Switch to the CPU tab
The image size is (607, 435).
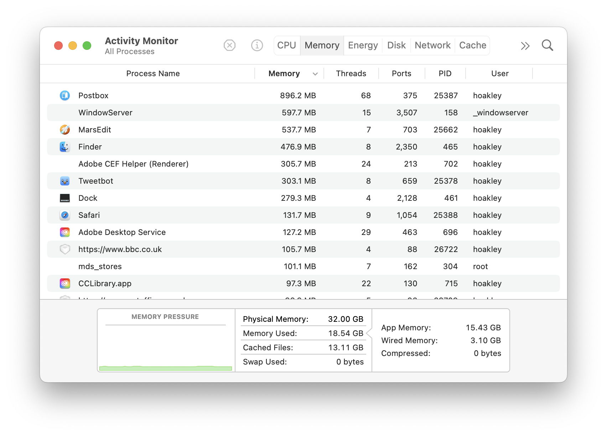coord(286,45)
